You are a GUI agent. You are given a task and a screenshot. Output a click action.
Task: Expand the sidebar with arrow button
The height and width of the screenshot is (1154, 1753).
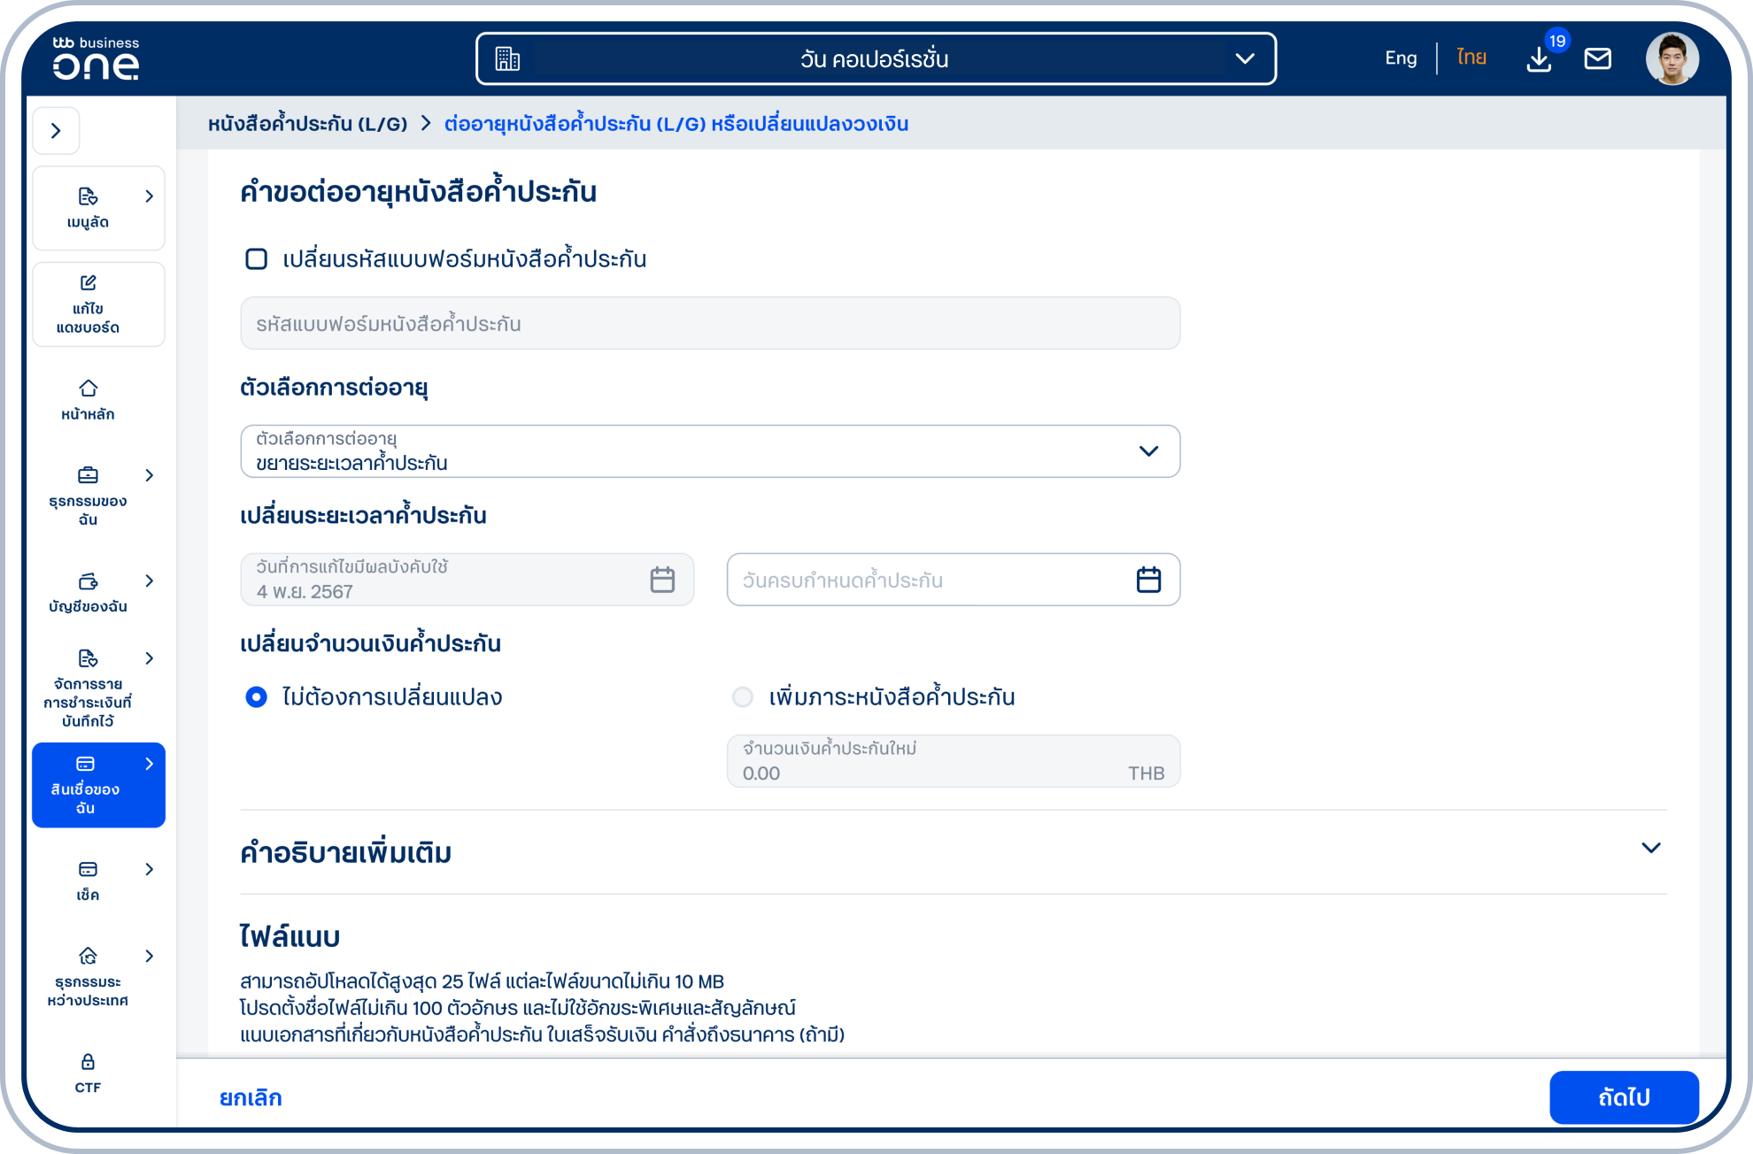point(56,131)
